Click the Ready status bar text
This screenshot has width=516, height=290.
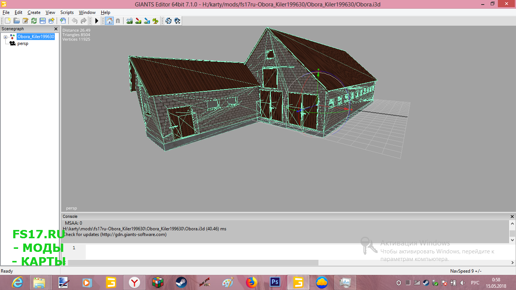pyautogui.click(x=7, y=271)
